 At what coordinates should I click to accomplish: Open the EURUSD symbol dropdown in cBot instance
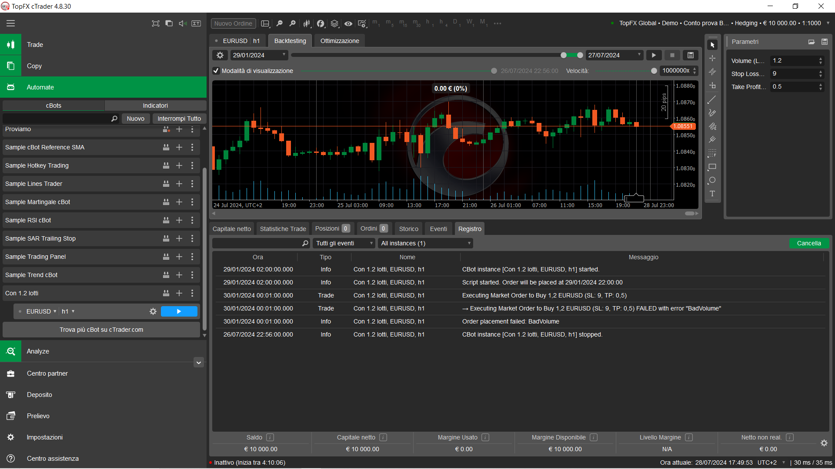click(x=41, y=311)
